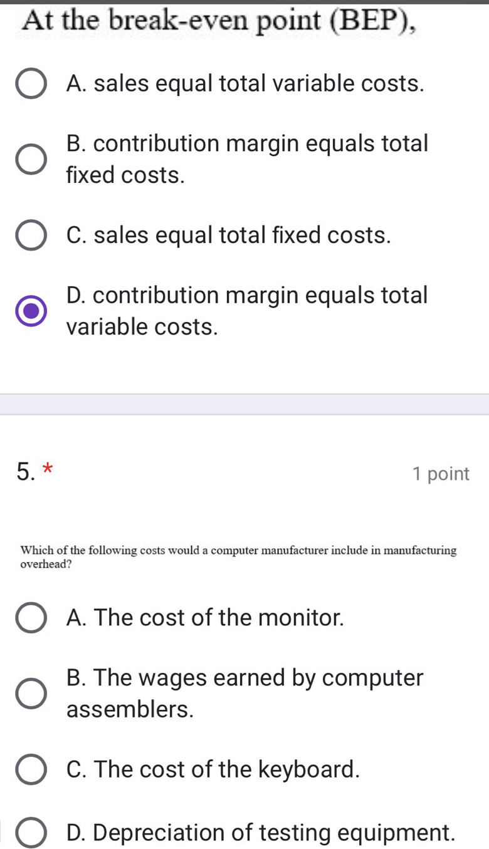The width and height of the screenshot is (489, 849).
Task: Click the '1 point' label for question 5
Action: [441, 474]
